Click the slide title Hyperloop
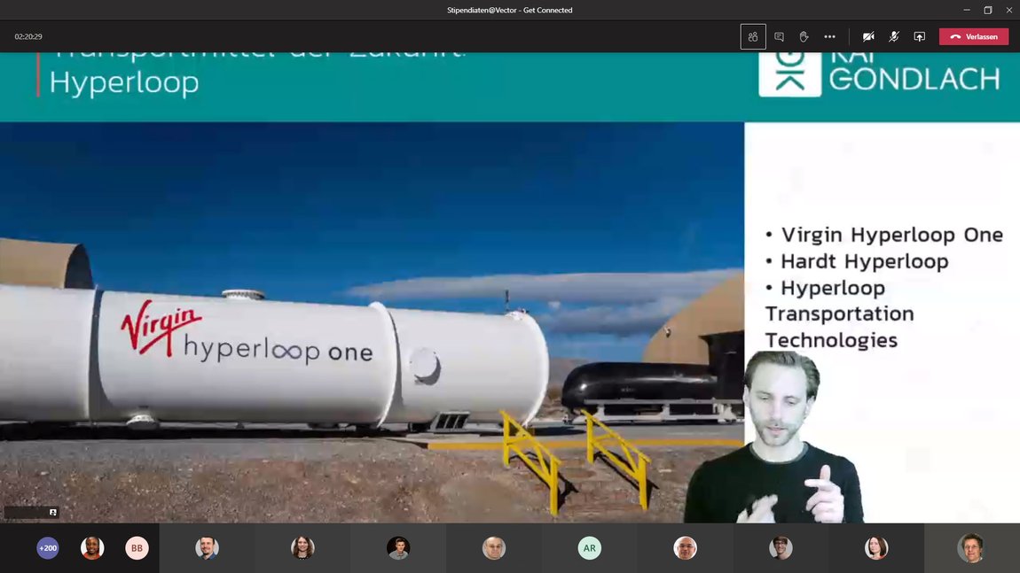1020x573 pixels. coord(123,82)
